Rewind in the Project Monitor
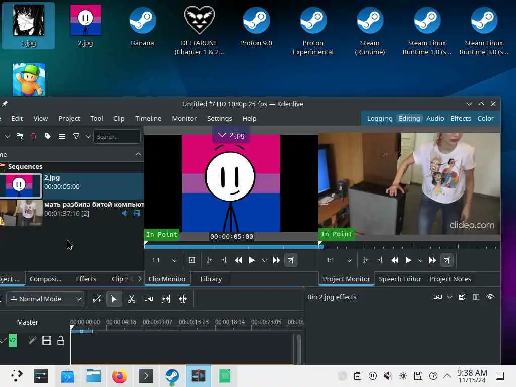 pyautogui.click(x=395, y=261)
